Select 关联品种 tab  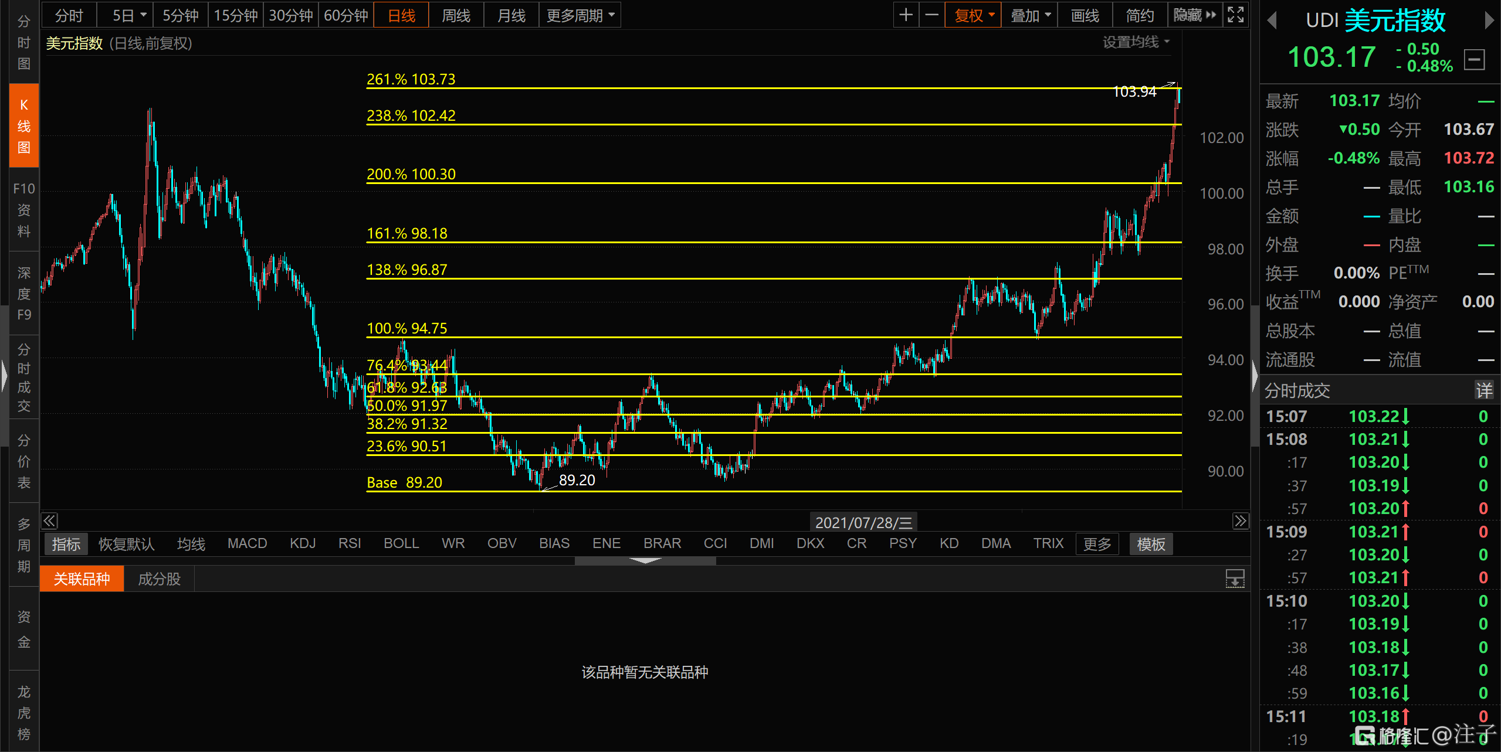pyautogui.click(x=82, y=579)
